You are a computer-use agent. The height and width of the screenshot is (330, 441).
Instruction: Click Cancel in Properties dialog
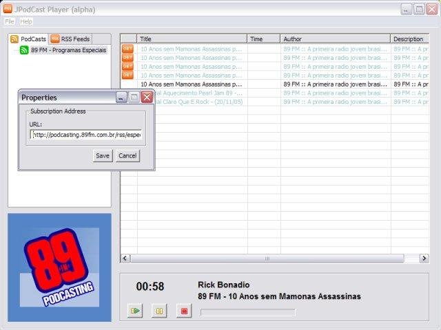[x=127, y=156]
